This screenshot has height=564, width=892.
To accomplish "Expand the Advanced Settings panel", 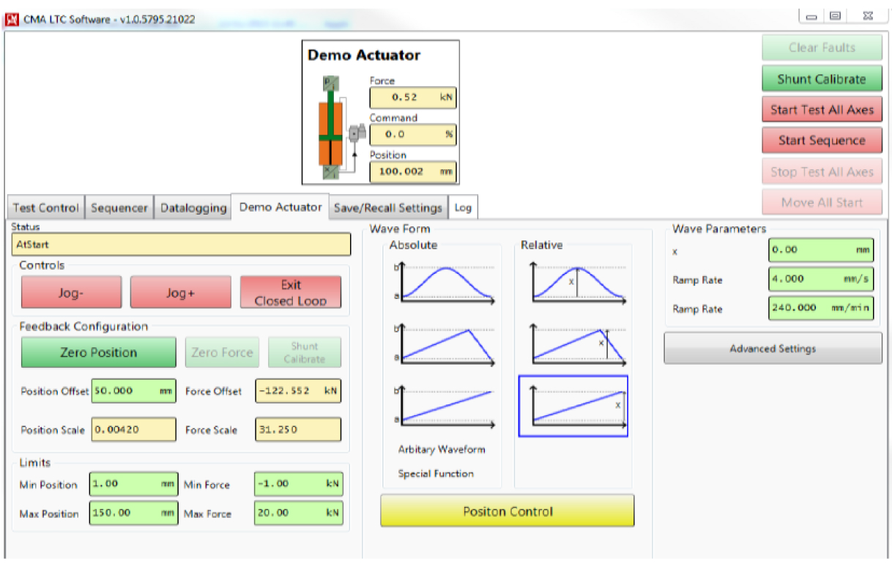I will [x=773, y=349].
